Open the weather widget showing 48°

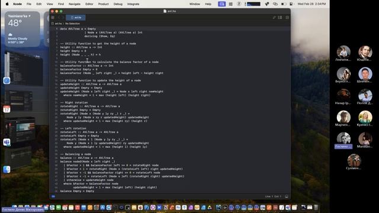click(23, 29)
